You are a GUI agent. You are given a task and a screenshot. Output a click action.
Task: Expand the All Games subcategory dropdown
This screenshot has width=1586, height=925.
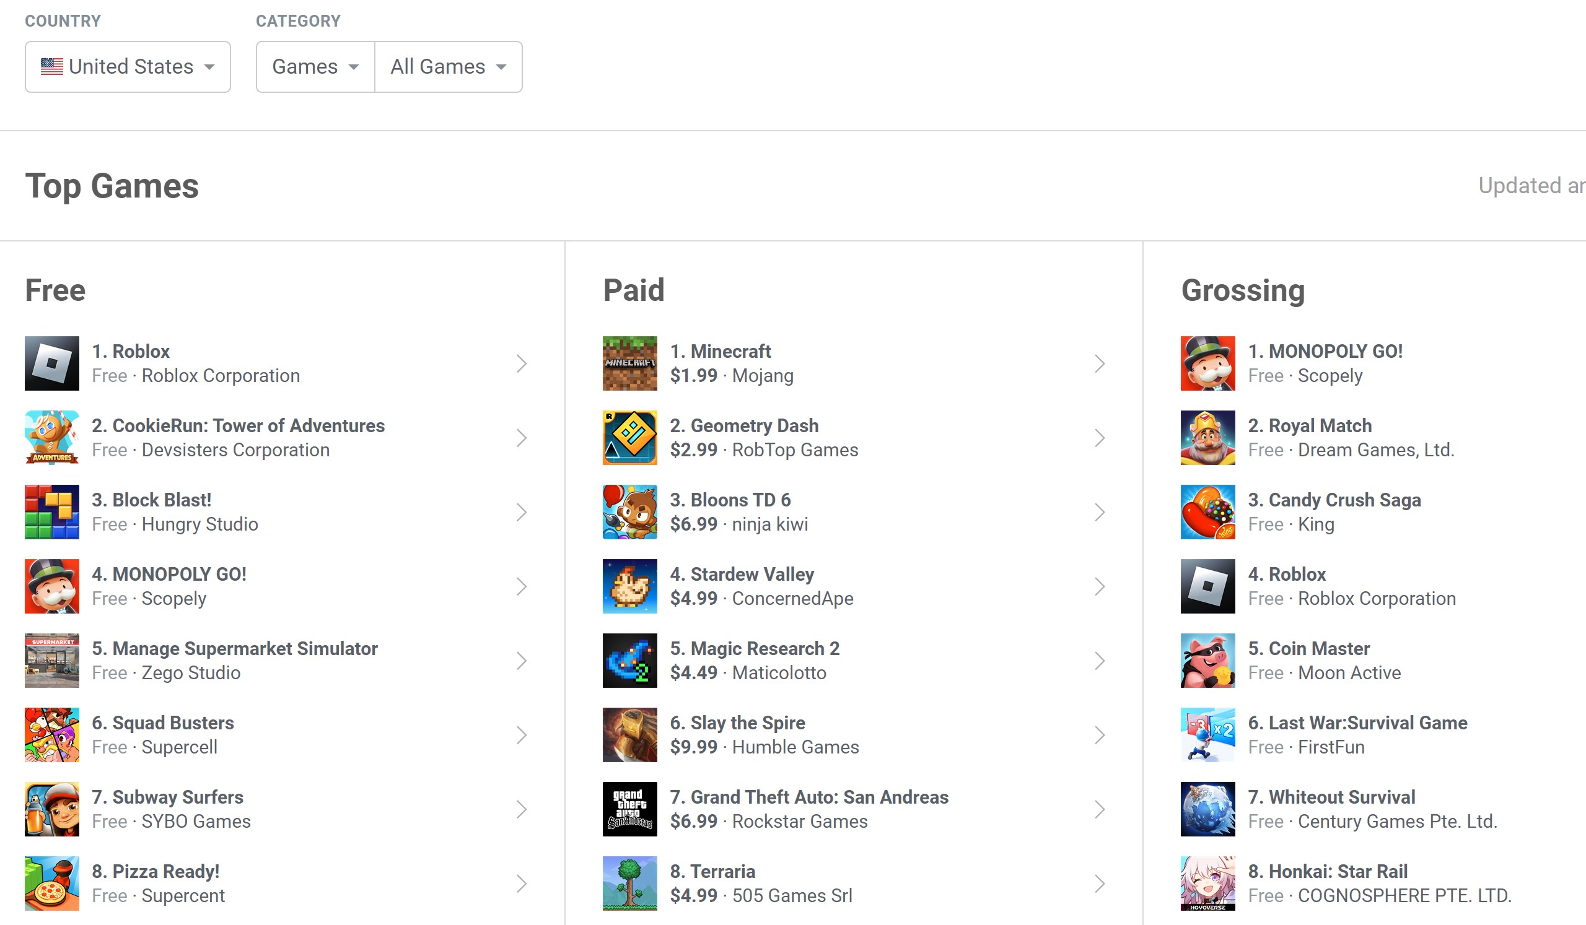(x=448, y=67)
